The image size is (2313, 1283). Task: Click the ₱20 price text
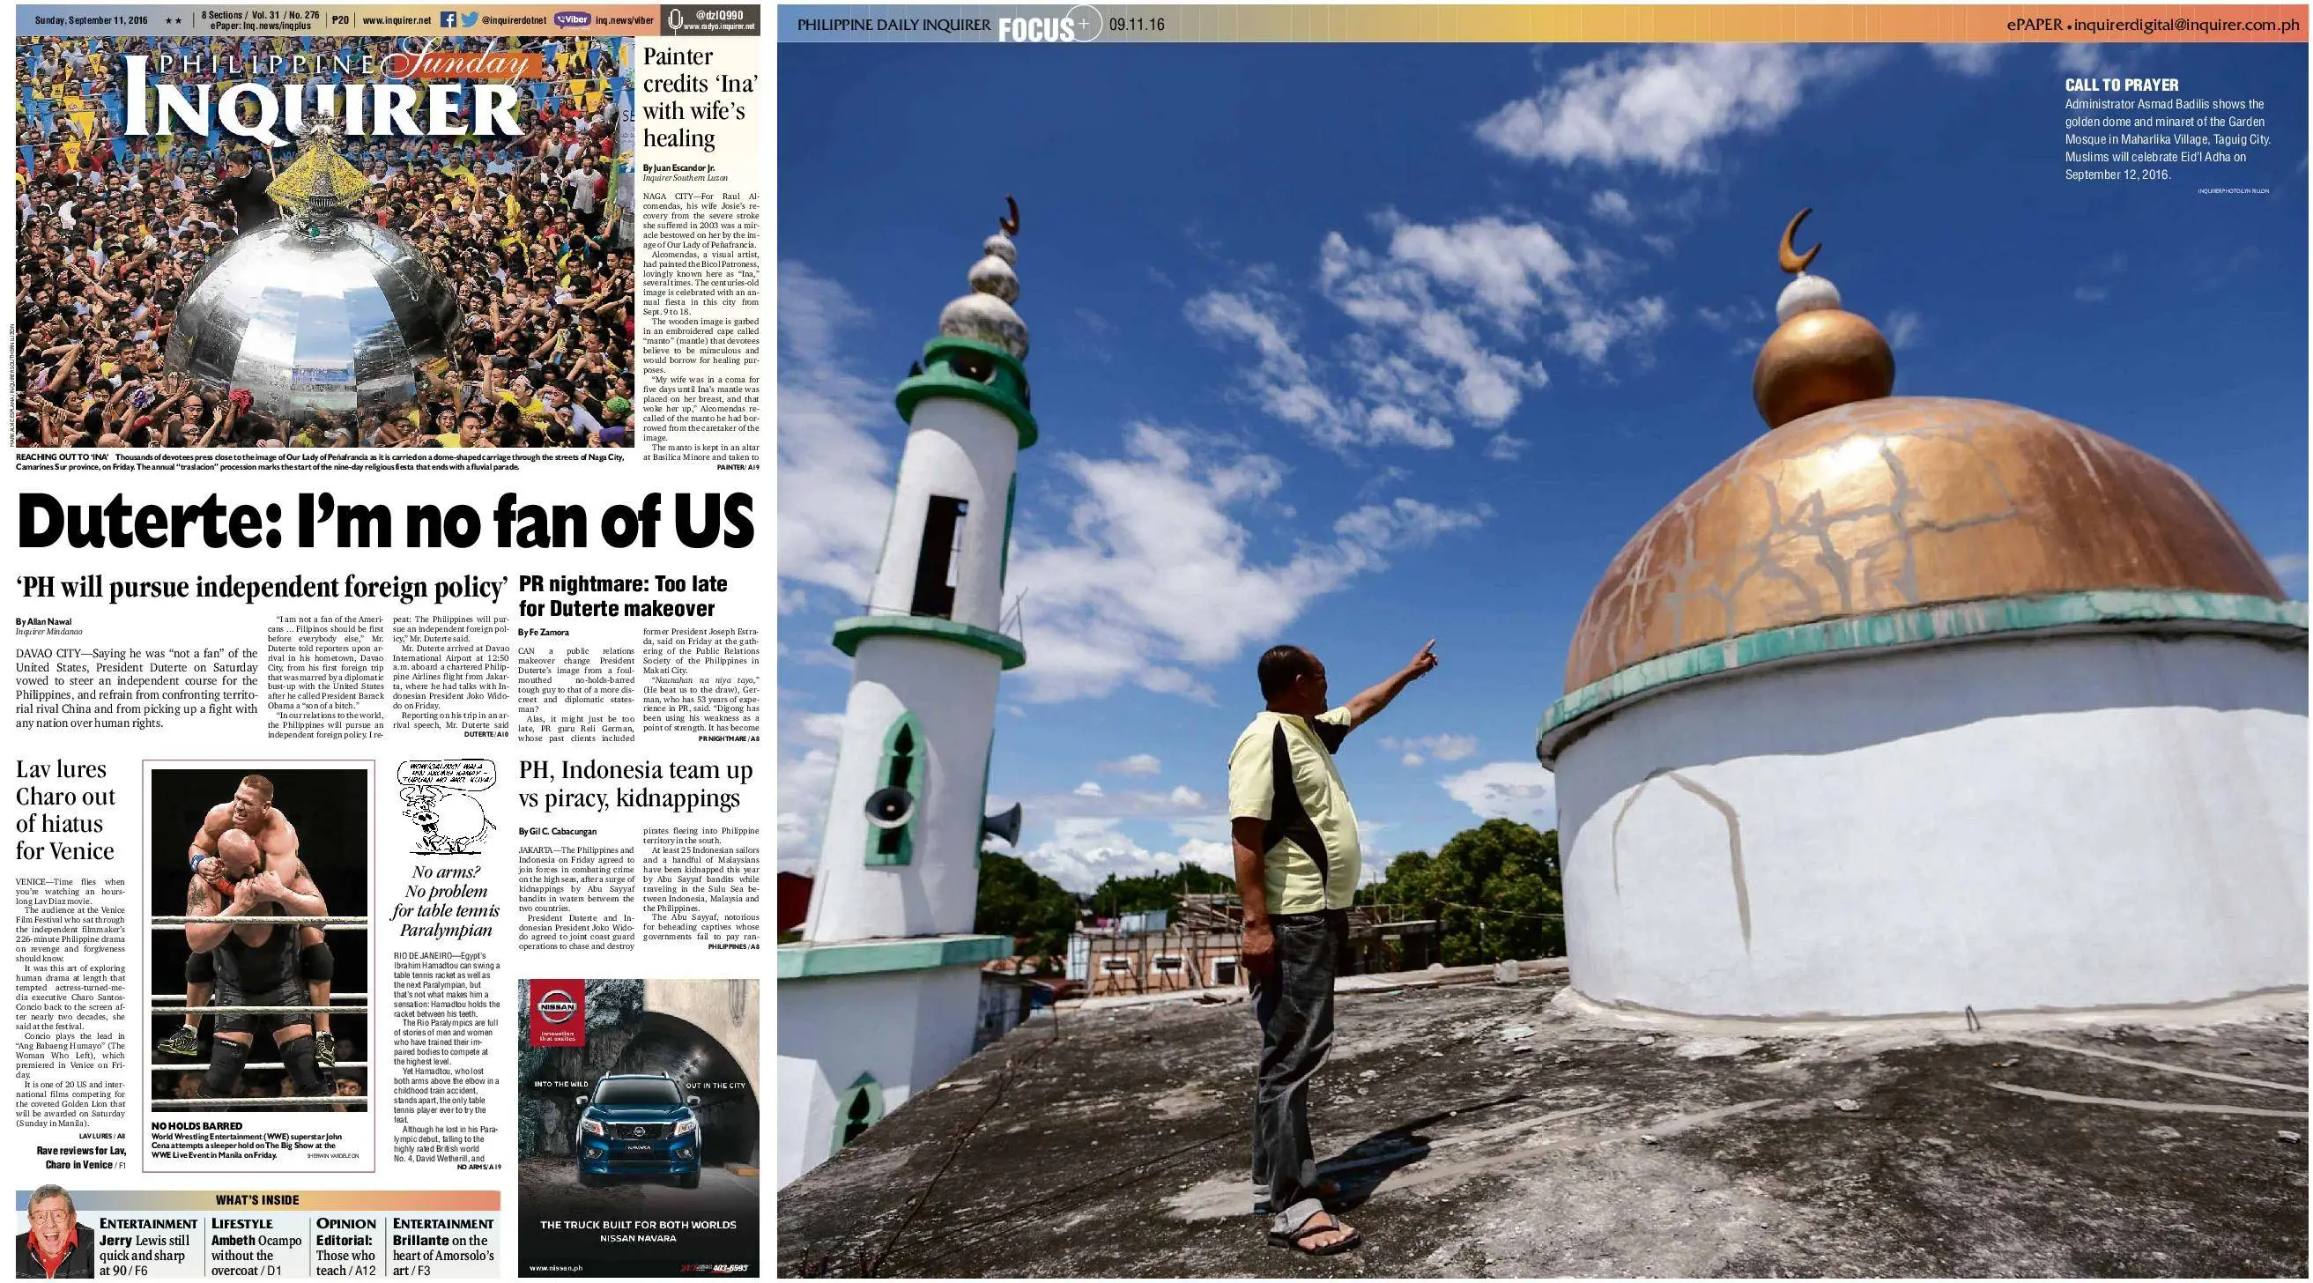tap(339, 20)
